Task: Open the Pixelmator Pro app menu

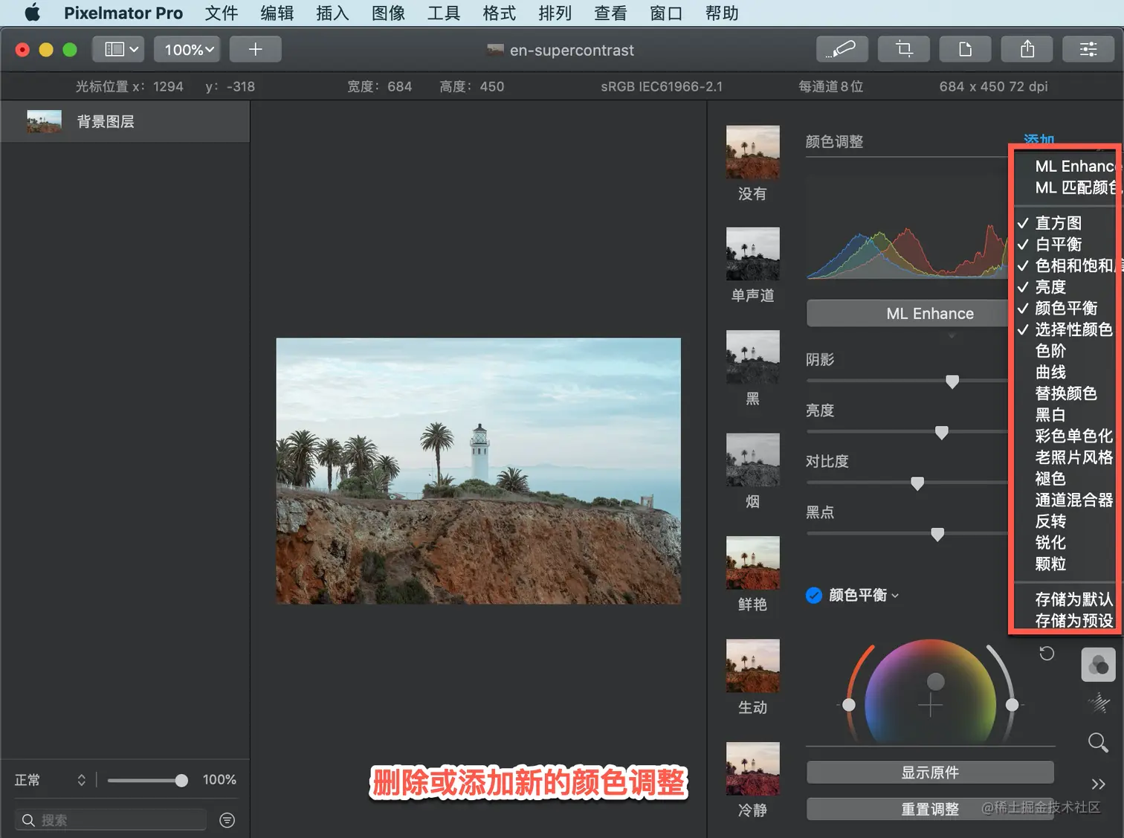Action: tap(123, 13)
